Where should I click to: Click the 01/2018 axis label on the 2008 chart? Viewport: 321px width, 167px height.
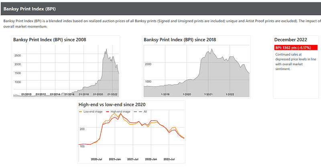[x=84, y=95]
